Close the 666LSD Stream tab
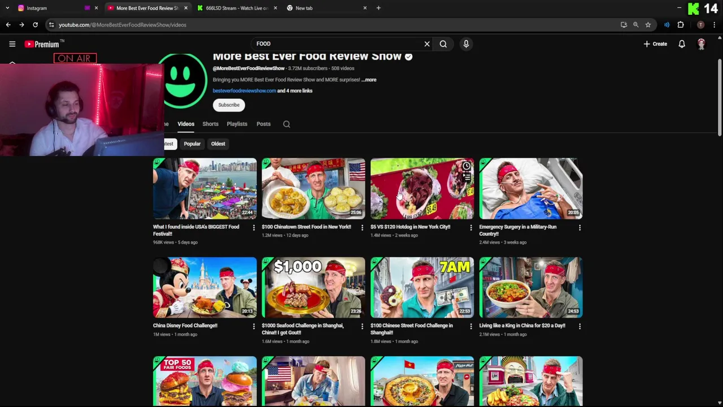723x407 pixels. (275, 8)
